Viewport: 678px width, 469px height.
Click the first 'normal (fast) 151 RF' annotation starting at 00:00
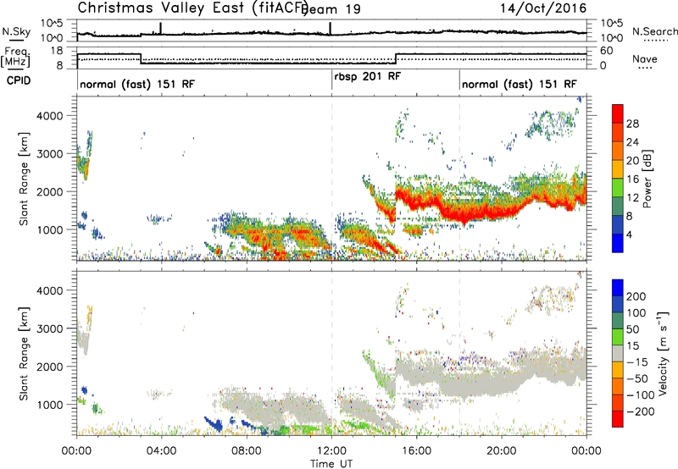137,84
